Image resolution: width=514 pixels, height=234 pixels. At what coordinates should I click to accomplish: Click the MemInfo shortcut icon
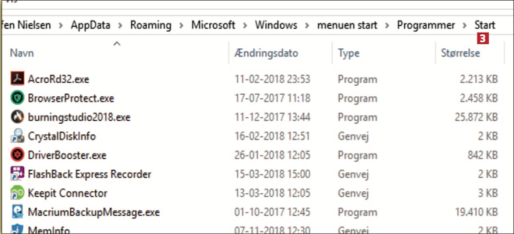click(17, 229)
